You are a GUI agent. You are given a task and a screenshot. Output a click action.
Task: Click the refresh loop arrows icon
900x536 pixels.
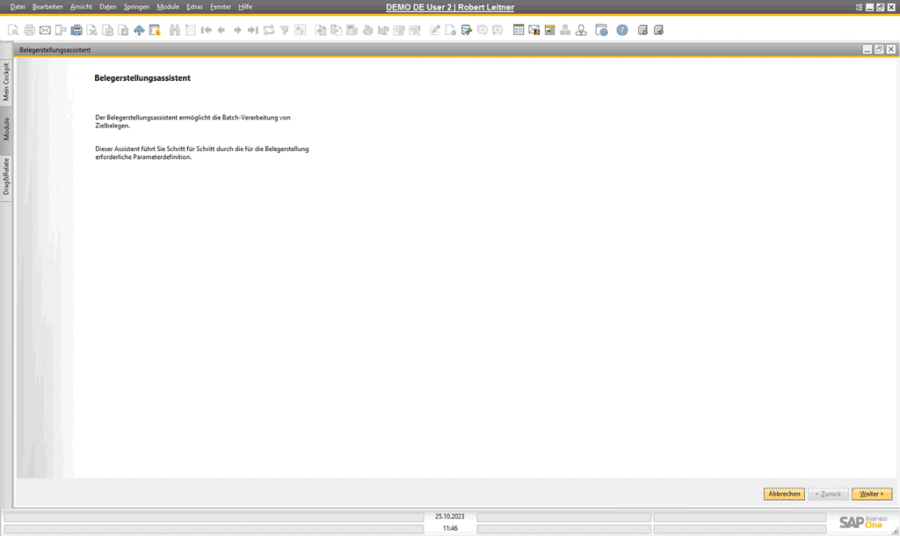point(269,31)
